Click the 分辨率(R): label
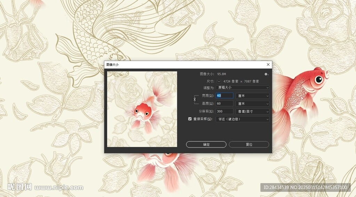The height and width of the screenshot is (197, 356). 207,111
